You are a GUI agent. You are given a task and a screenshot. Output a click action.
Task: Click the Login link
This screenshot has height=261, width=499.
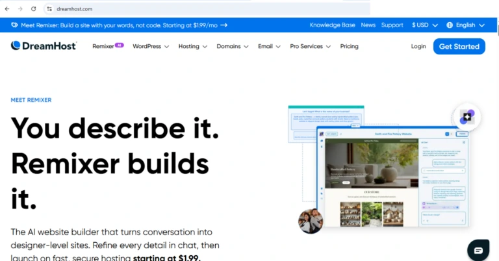[418, 46]
